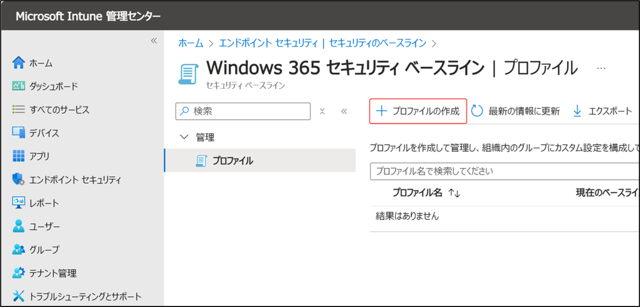Click プロファイルの作成 button

tap(418, 111)
